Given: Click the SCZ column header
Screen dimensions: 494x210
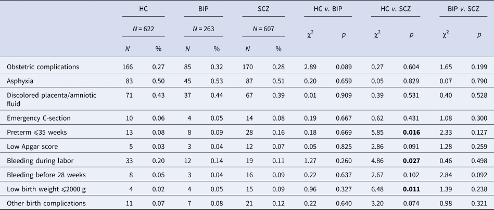Looking at the screenshot, I should tap(263, 10).
